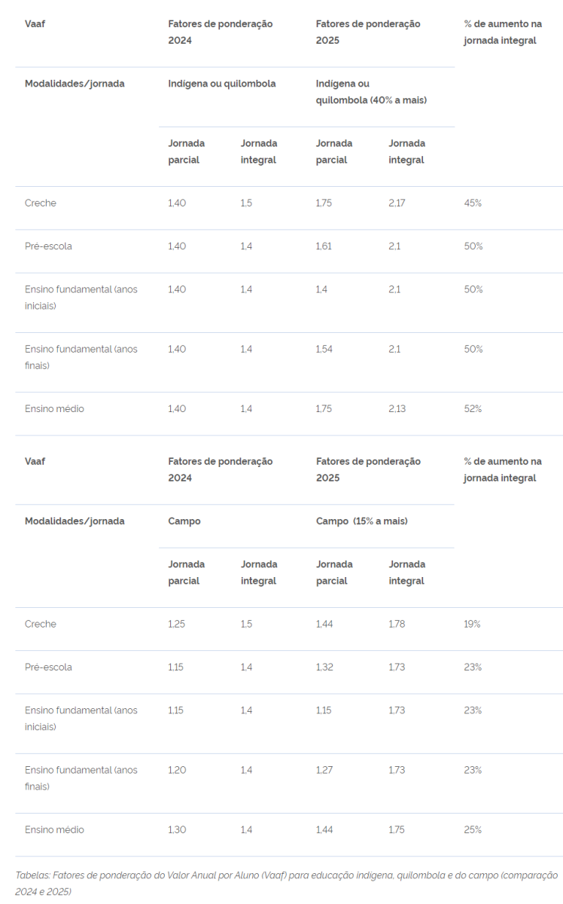Click the plain "Campo" 2024 column header
Screen dimensions: 563x904
pyautogui.click(x=184, y=521)
